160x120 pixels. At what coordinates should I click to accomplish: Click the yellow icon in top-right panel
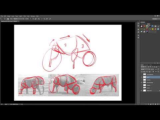point(153,29)
